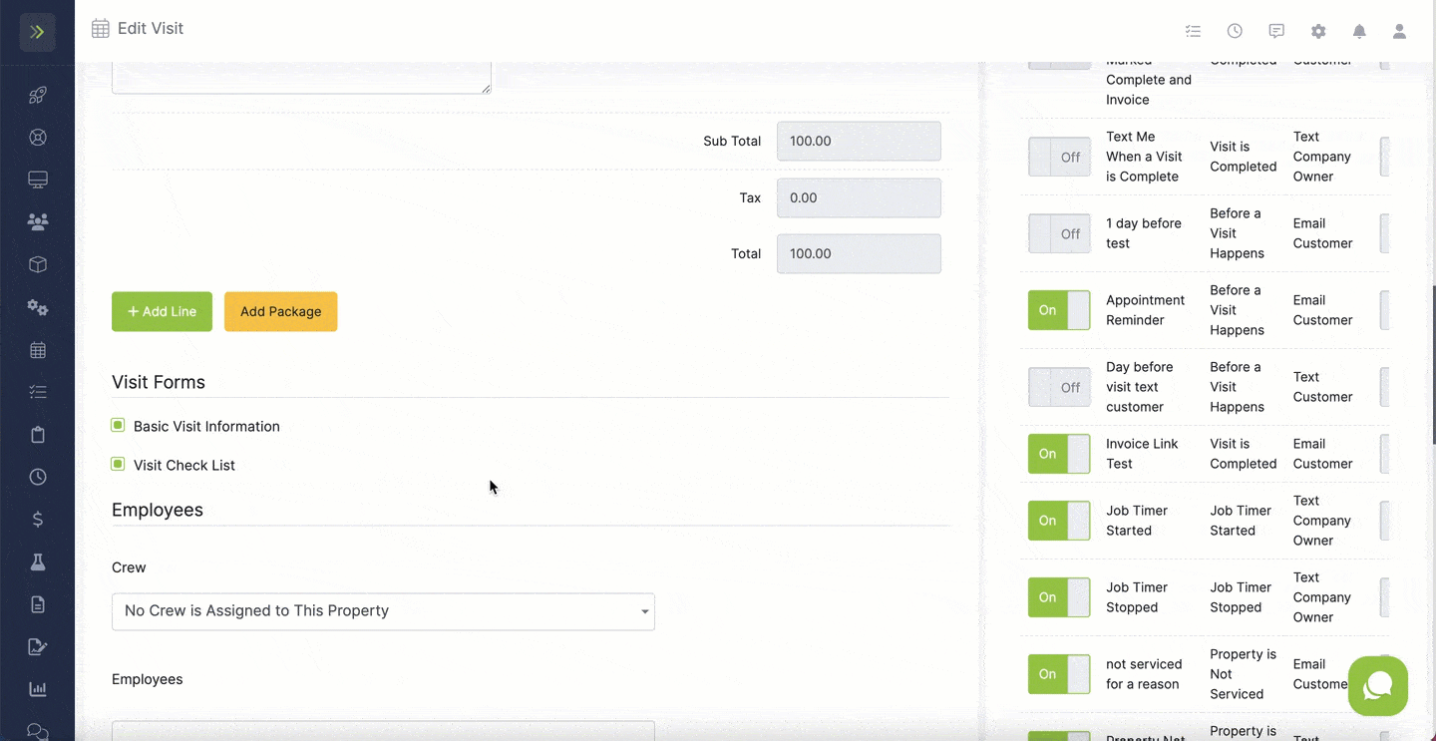Screen dimensions: 1436x741
Task: Click the Sub Total field
Action: tap(859, 141)
